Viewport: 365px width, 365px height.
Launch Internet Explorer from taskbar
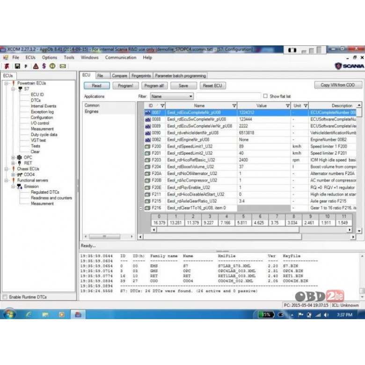29,315
